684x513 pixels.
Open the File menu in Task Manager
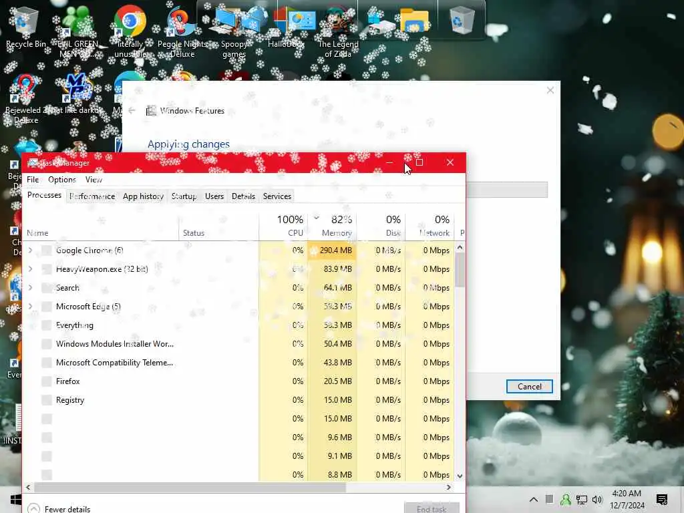click(x=33, y=180)
